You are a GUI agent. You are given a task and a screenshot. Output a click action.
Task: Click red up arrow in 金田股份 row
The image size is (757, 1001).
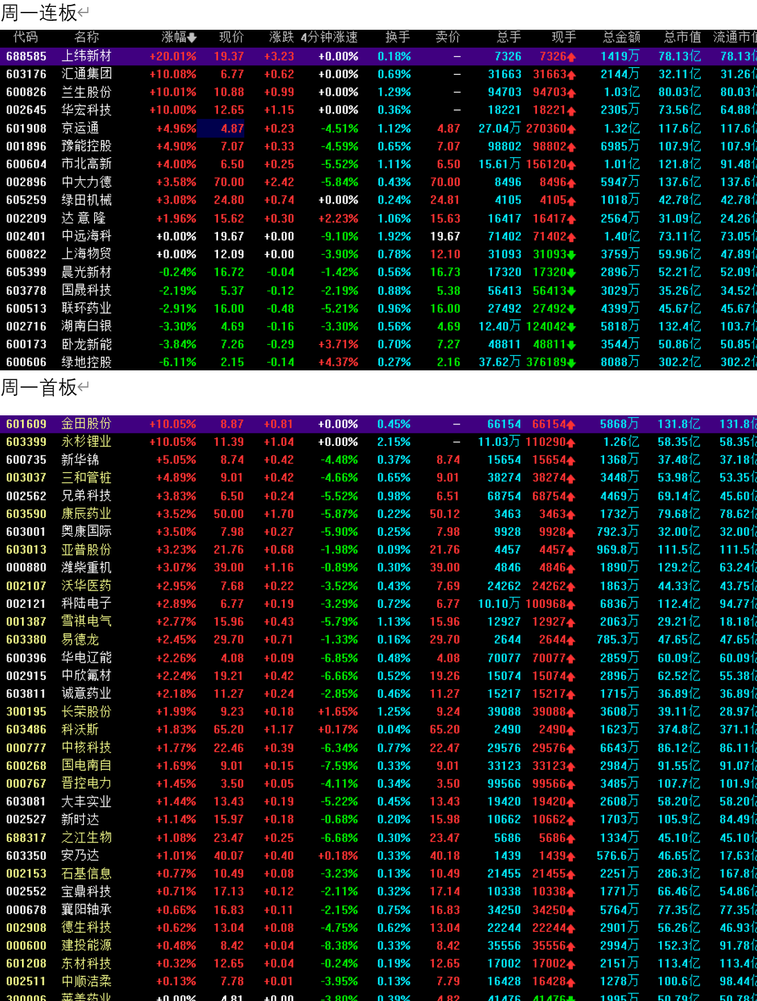tap(572, 424)
